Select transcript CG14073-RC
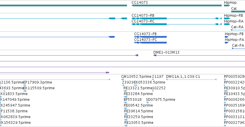245x127 pixels. (x=176, y=24)
